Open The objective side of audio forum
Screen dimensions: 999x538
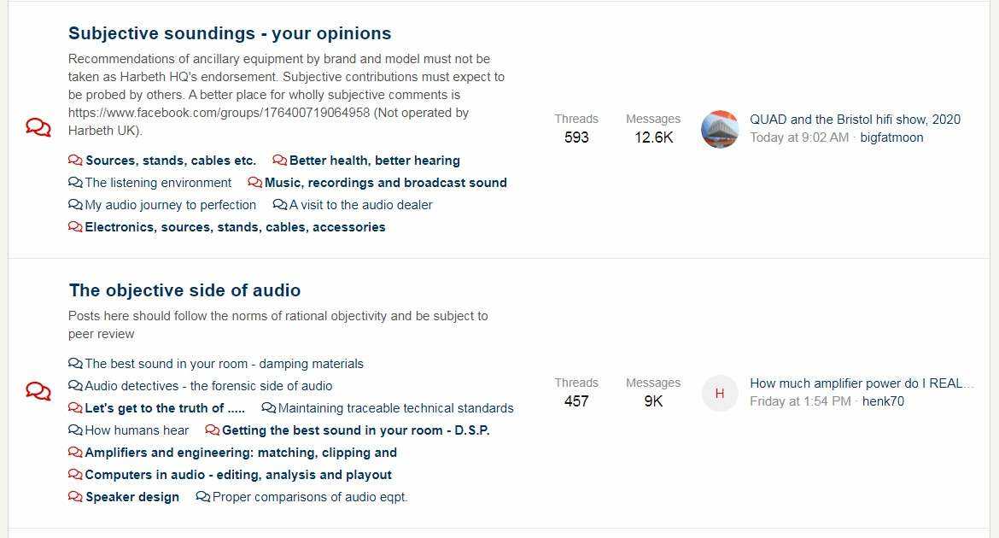pos(184,290)
